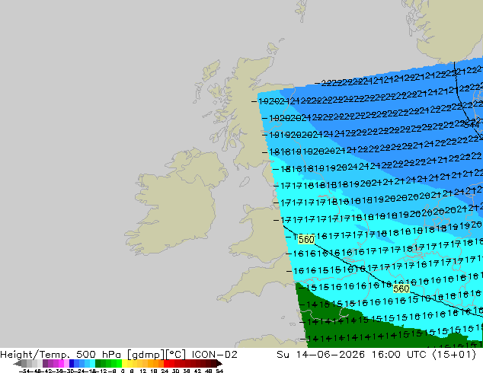Image resolution: width=483 pixels, height=373 pixels.
Task: Select the yellow swatch above 0 in the legend
Action: tap(125, 363)
